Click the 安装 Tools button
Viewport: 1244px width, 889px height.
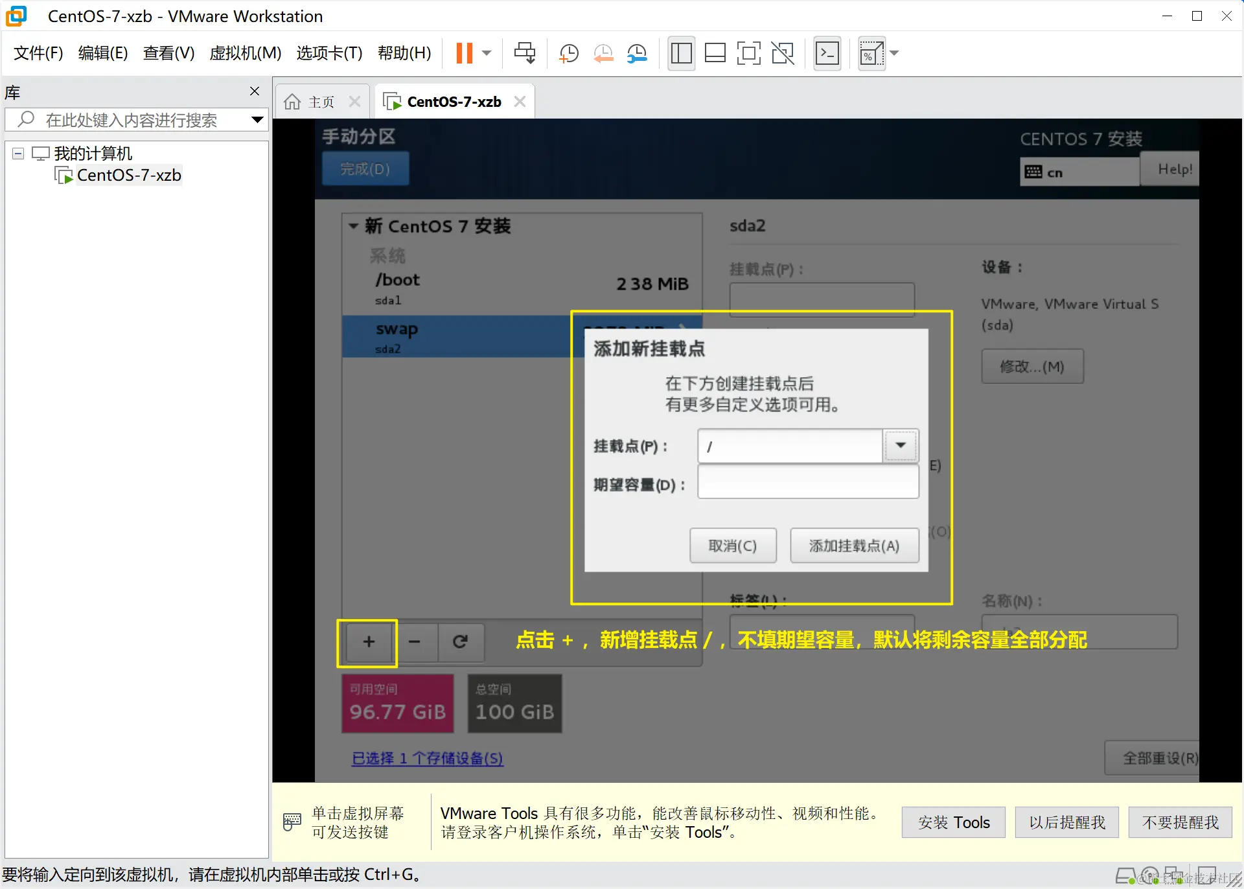(x=954, y=822)
